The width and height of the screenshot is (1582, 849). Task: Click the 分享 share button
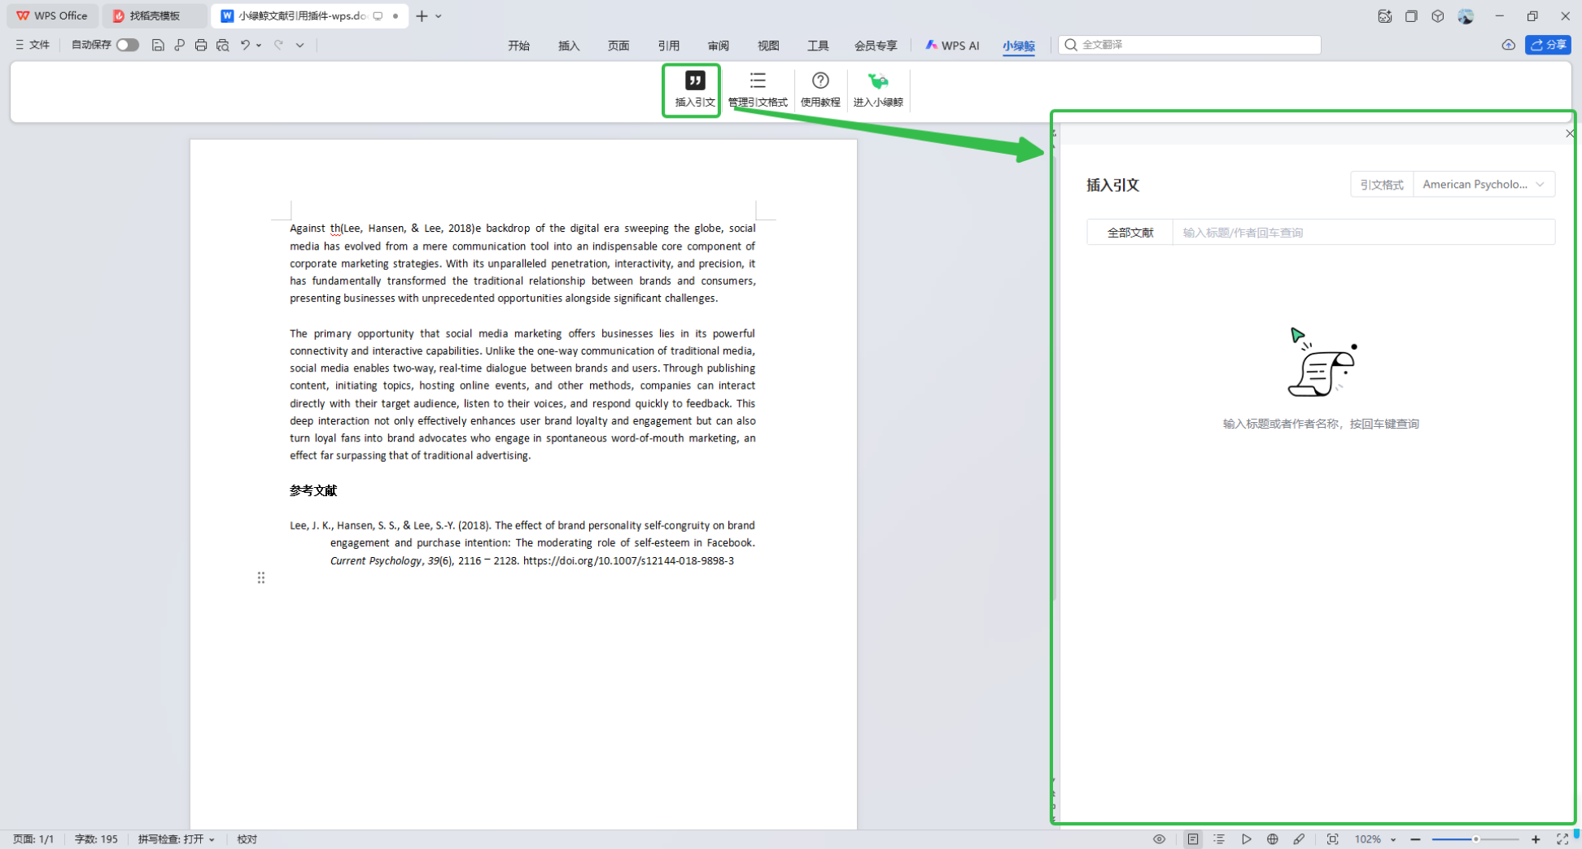(1548, 46)
